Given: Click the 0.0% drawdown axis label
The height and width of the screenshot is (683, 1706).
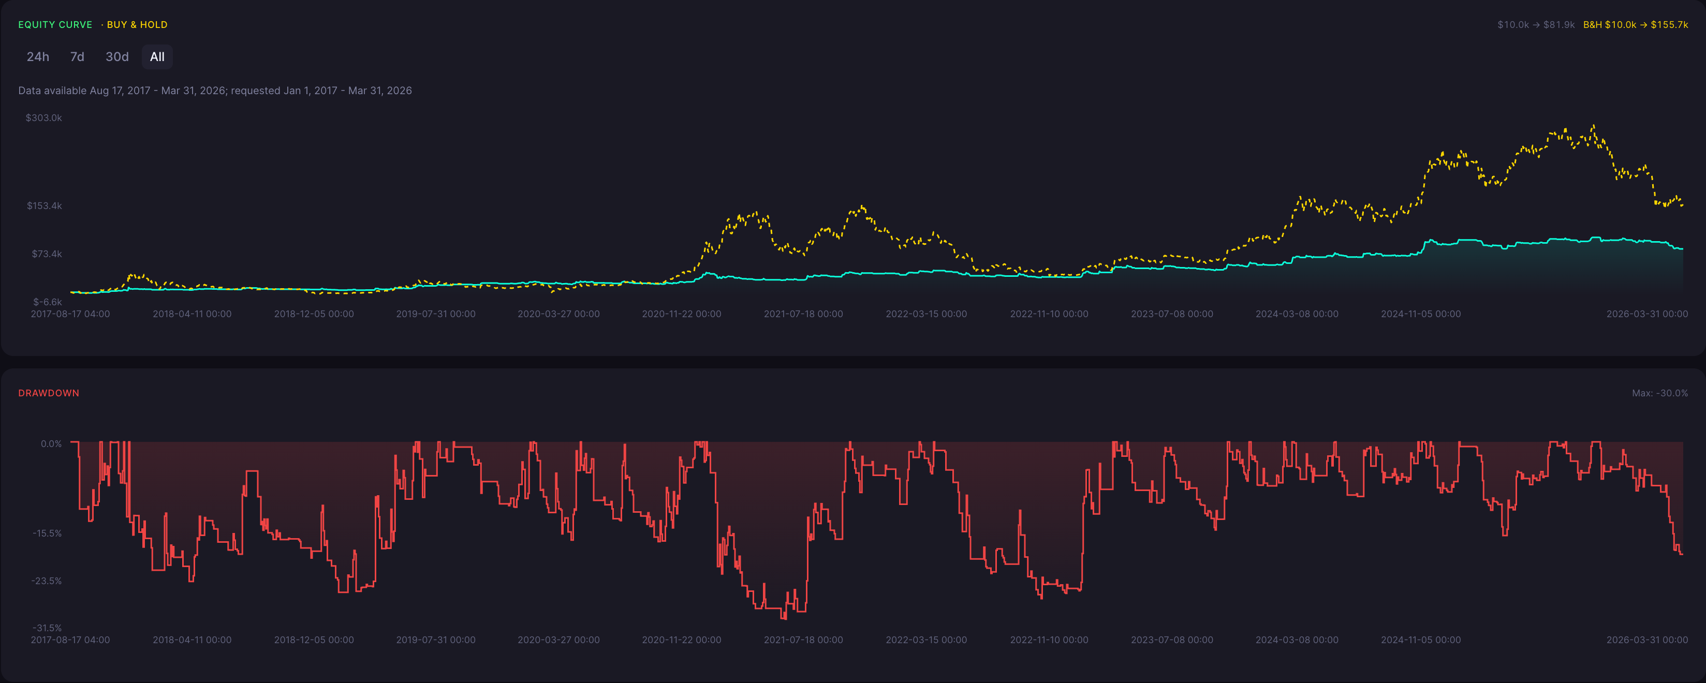Looking at the screenshot, I should pyautogui.click(x=51, y=444).
